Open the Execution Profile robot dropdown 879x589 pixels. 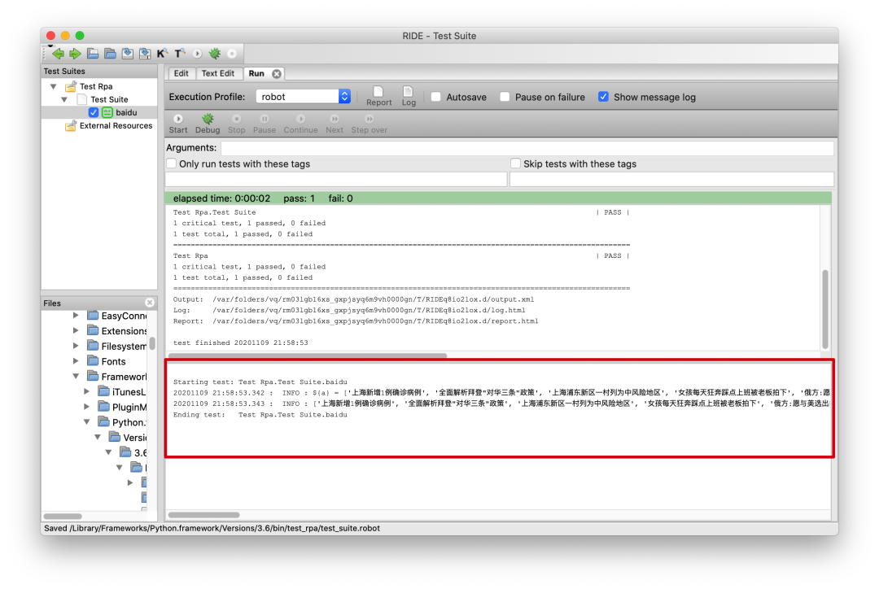click(304, 96)
